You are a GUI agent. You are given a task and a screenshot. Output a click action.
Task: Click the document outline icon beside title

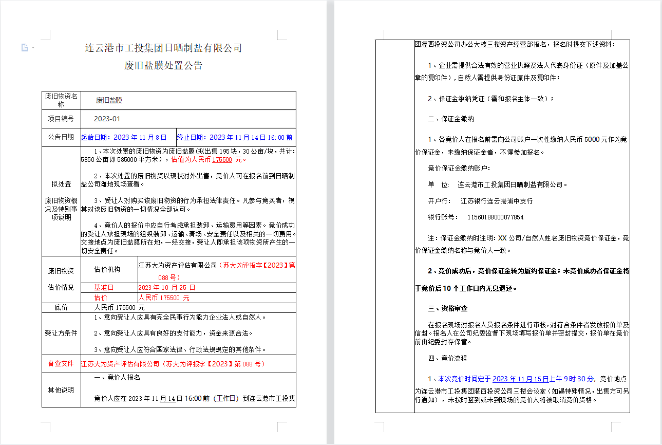[25, 48]
